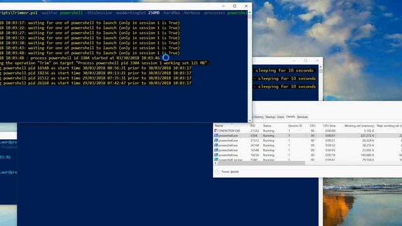Click the 'working set 121 MB' operation line

[105, 63]
